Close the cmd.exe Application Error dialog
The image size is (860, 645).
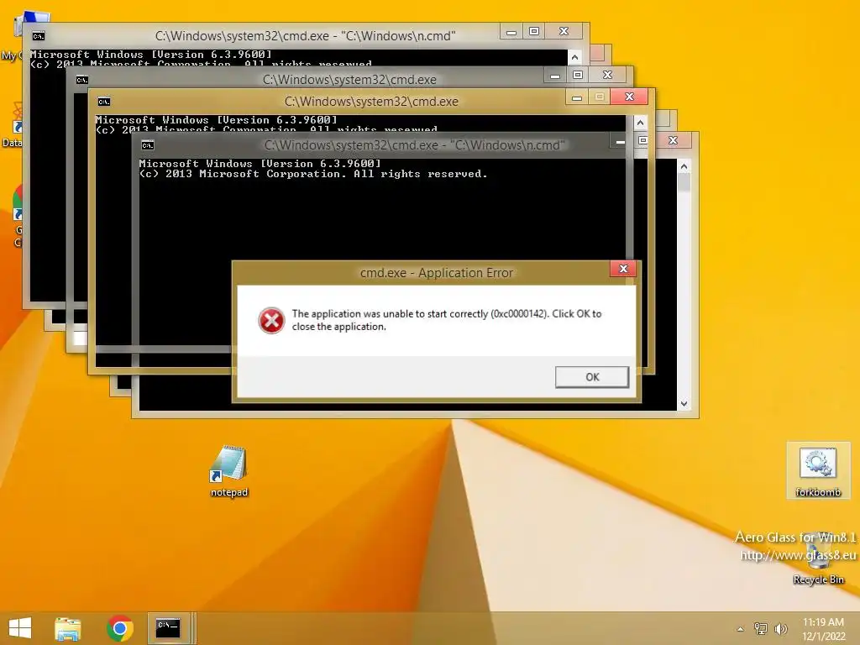[x=623, y=269]
